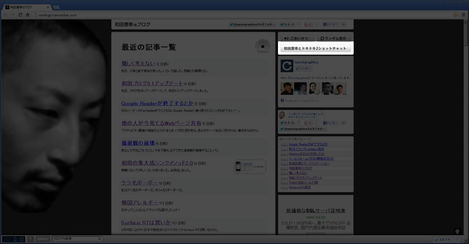The image size is (469, 244).
Task: Toggle the OffAir button in bottom bar
Action: [43, 239]
